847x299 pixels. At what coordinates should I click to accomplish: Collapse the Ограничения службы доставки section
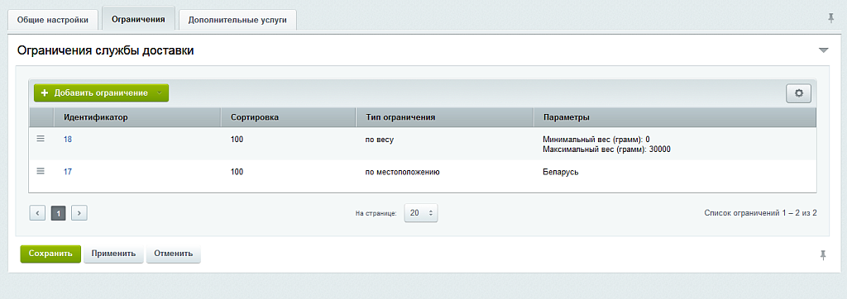tap(823, 50)
